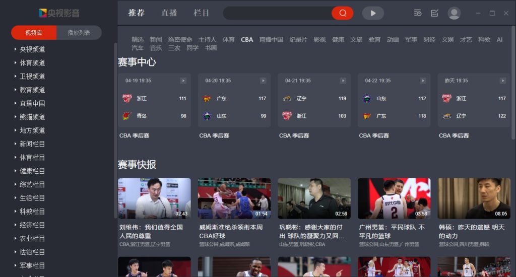Select 直播中国 in category bar
This screenshot has height=277, width=516.
[x=271, y=39]
